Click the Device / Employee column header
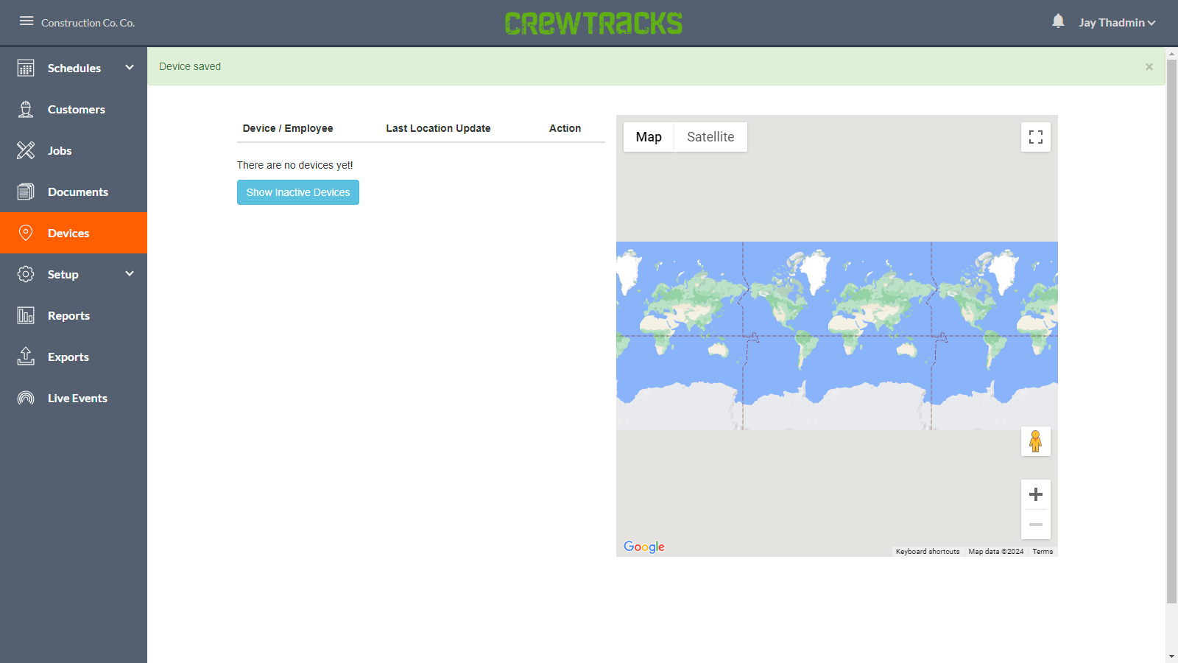 [x=288, y=128]
